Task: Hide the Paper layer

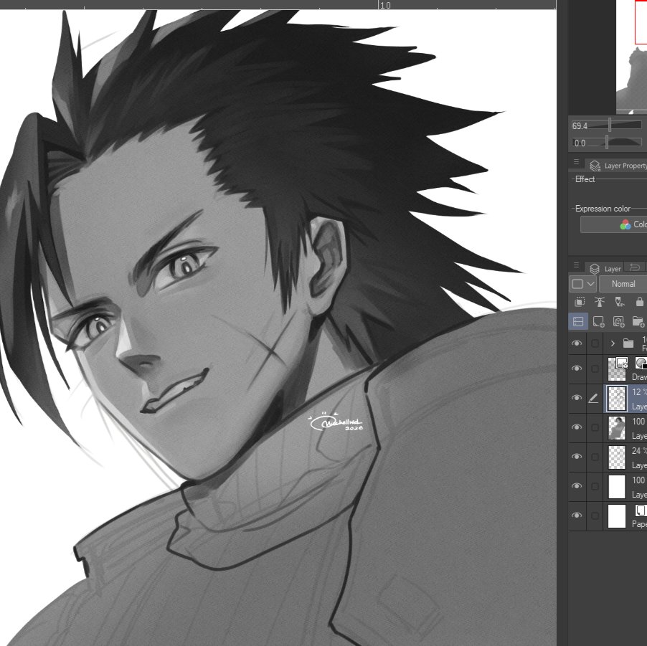Action: coord(577,516)
